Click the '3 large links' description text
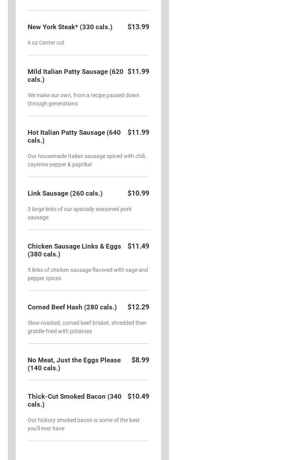The width and height of the screenshot is (304, 460). point(79,213)
